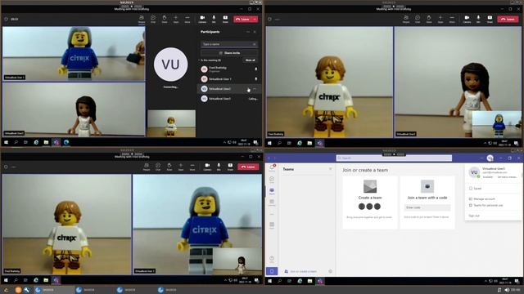
Task: Toggle camera in top-left meeting window
Action: [202, 19]
